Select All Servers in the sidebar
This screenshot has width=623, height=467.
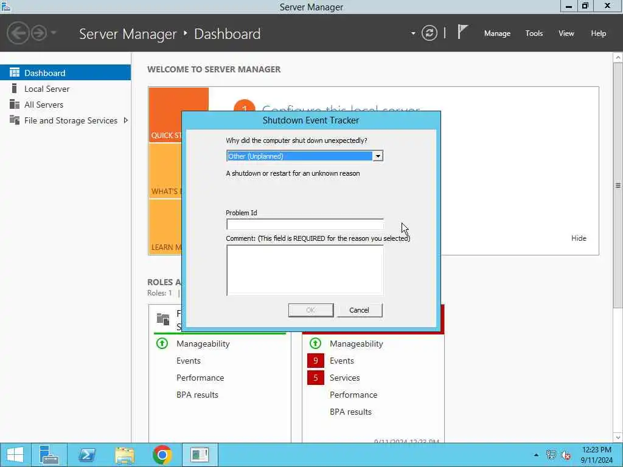pyautogui.click(x=65, y=105)
